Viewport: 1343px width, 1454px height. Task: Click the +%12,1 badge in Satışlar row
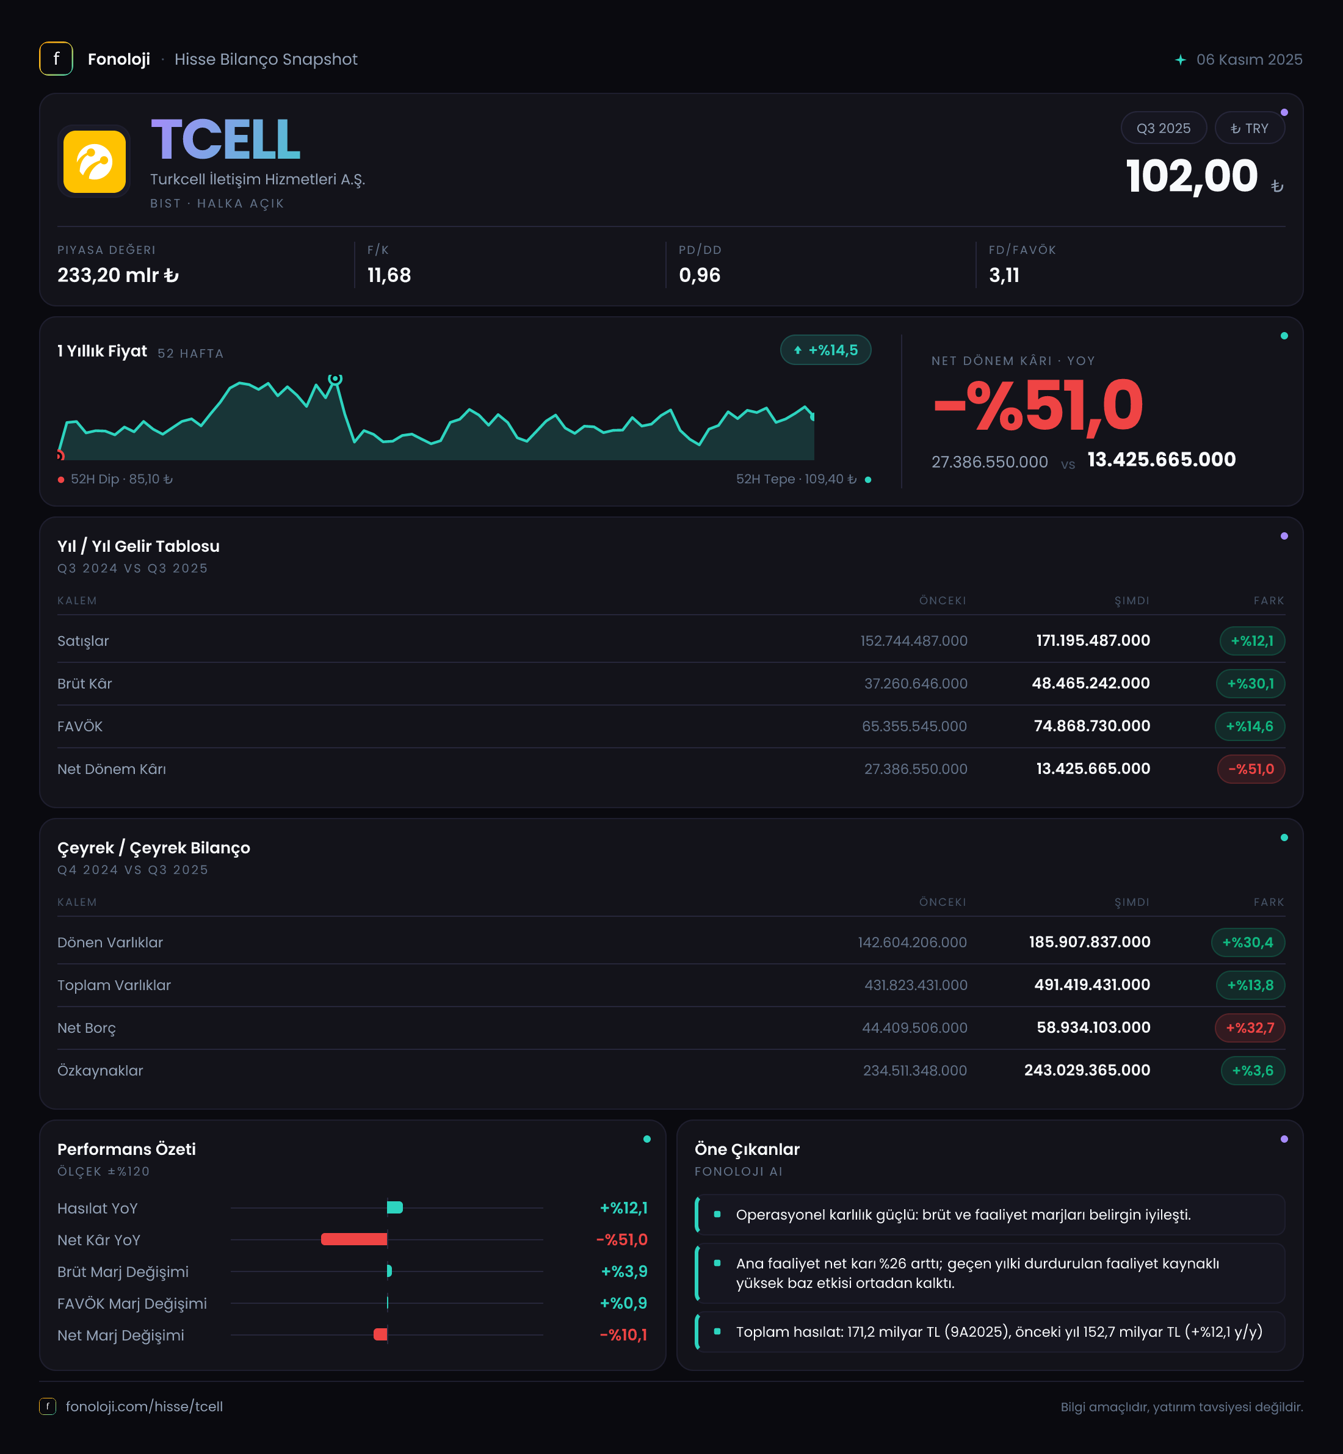coord(1251,641)
